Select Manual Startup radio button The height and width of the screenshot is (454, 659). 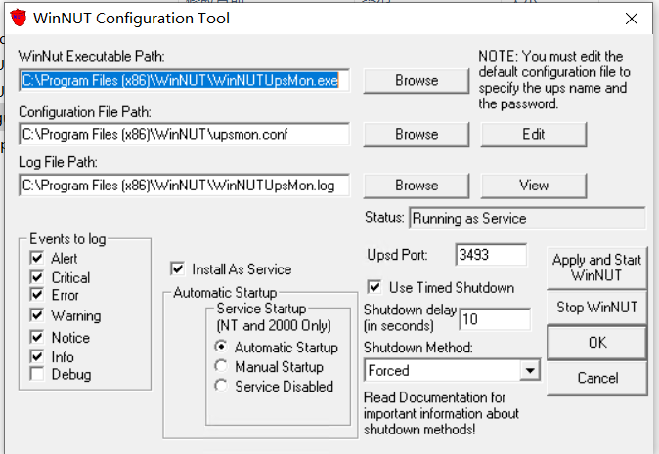[x=221, y=366]
